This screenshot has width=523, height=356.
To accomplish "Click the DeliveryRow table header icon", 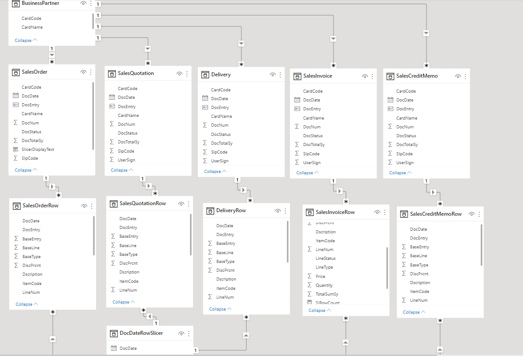I will click(210, 211).
